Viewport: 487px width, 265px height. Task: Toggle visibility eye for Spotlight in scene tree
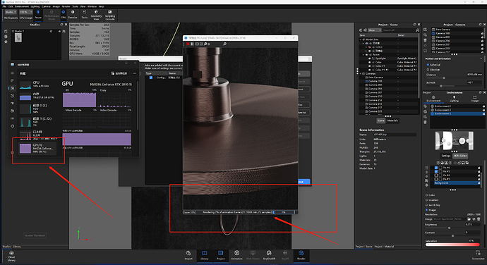(370, 58)
